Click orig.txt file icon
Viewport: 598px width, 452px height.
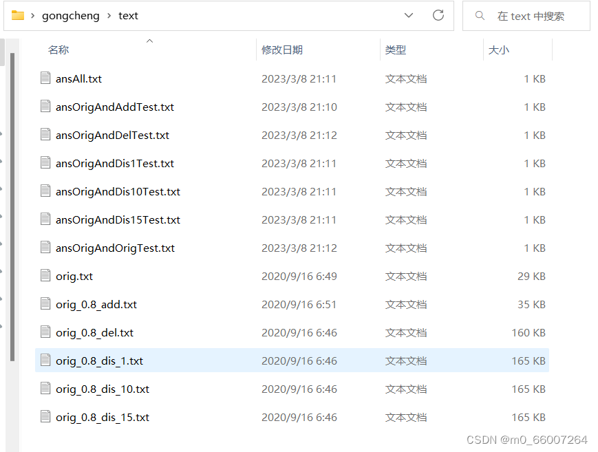click(x=45, y=275)
